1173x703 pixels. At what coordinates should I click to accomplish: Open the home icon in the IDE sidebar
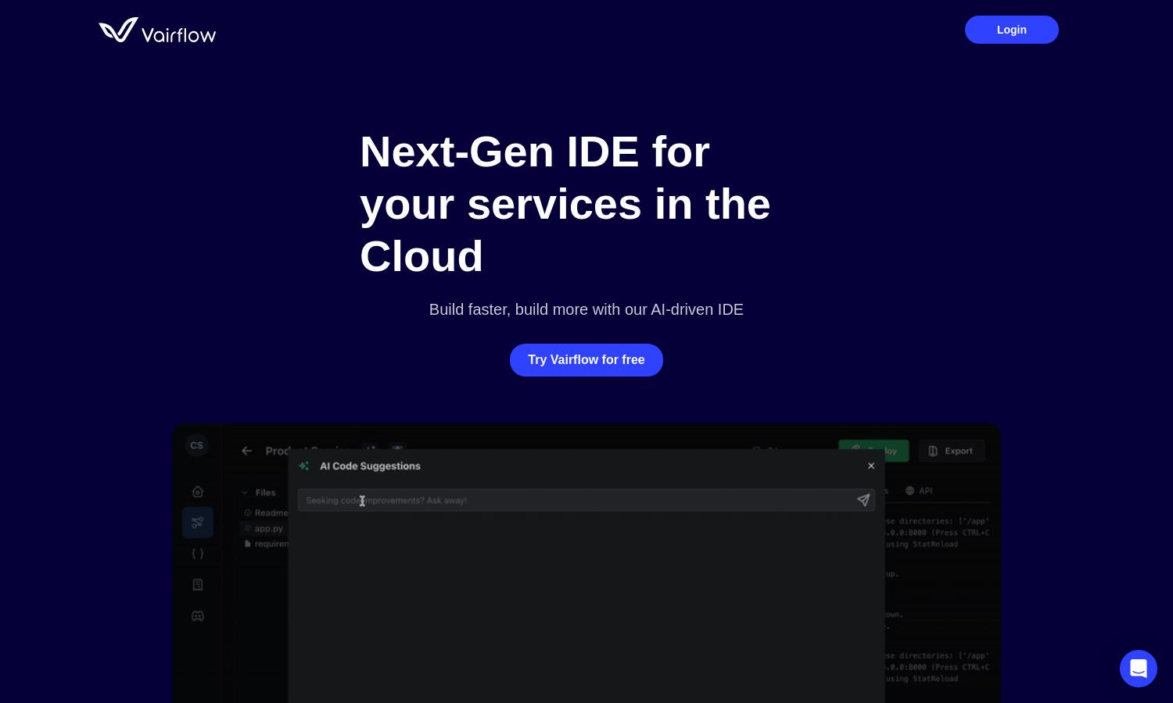pos(198,491)
